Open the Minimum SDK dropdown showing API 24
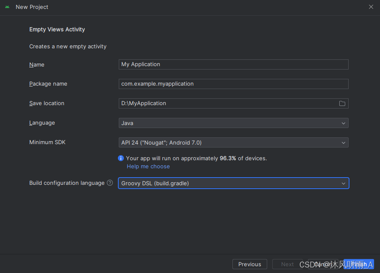Image resolution: width=380 pixels, height=273 pixels. click(x=233, y=142)
